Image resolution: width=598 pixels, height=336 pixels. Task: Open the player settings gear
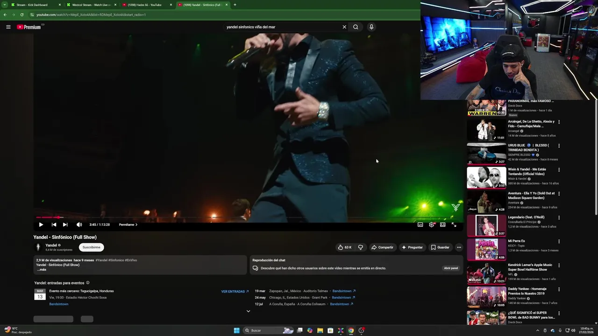(x=431, y=224)
